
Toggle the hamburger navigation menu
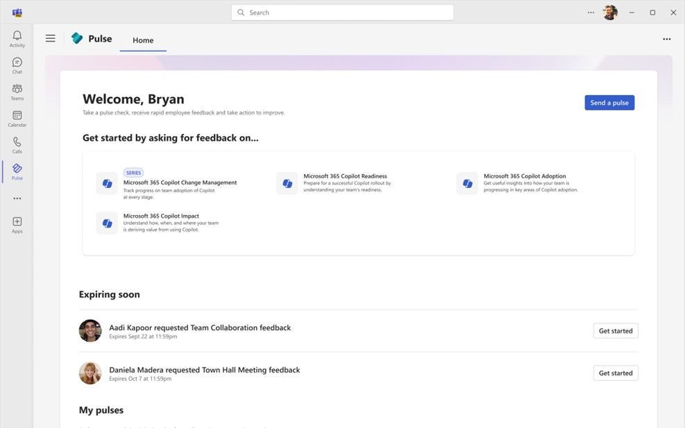click(50, 38)
